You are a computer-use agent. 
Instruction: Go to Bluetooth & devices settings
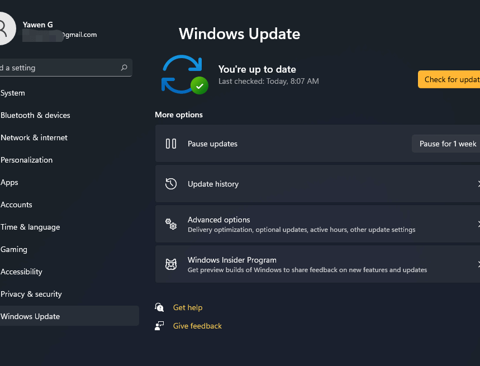tap(35, 115)
